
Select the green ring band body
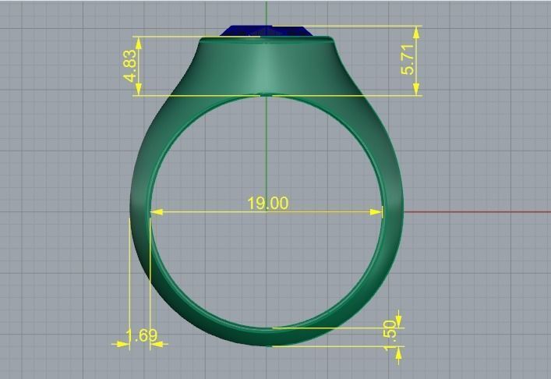coord(267,191)
